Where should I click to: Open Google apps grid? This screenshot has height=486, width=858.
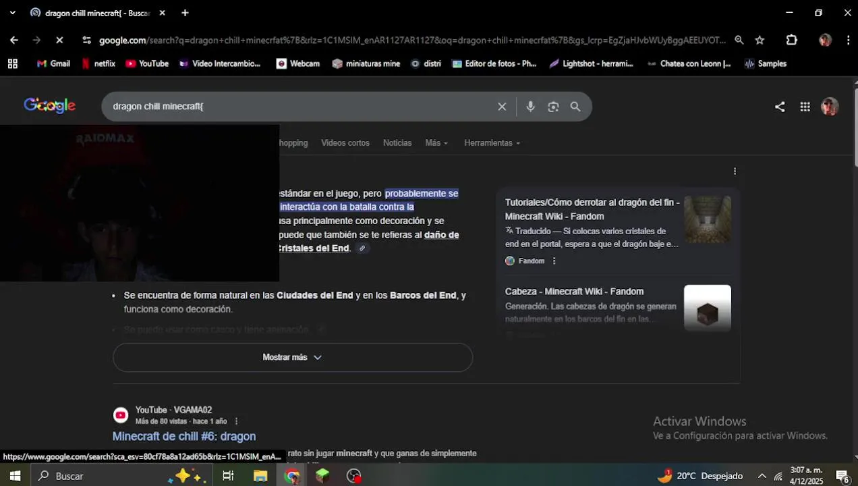(805, 107)
